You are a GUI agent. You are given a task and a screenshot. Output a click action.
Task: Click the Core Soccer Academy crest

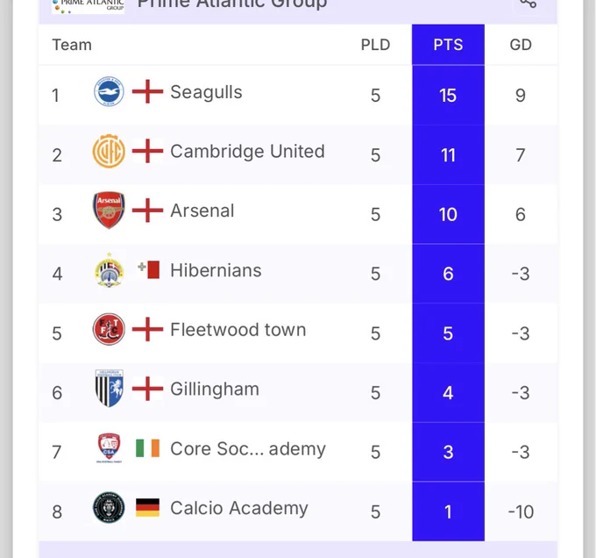tap(109, 448)
